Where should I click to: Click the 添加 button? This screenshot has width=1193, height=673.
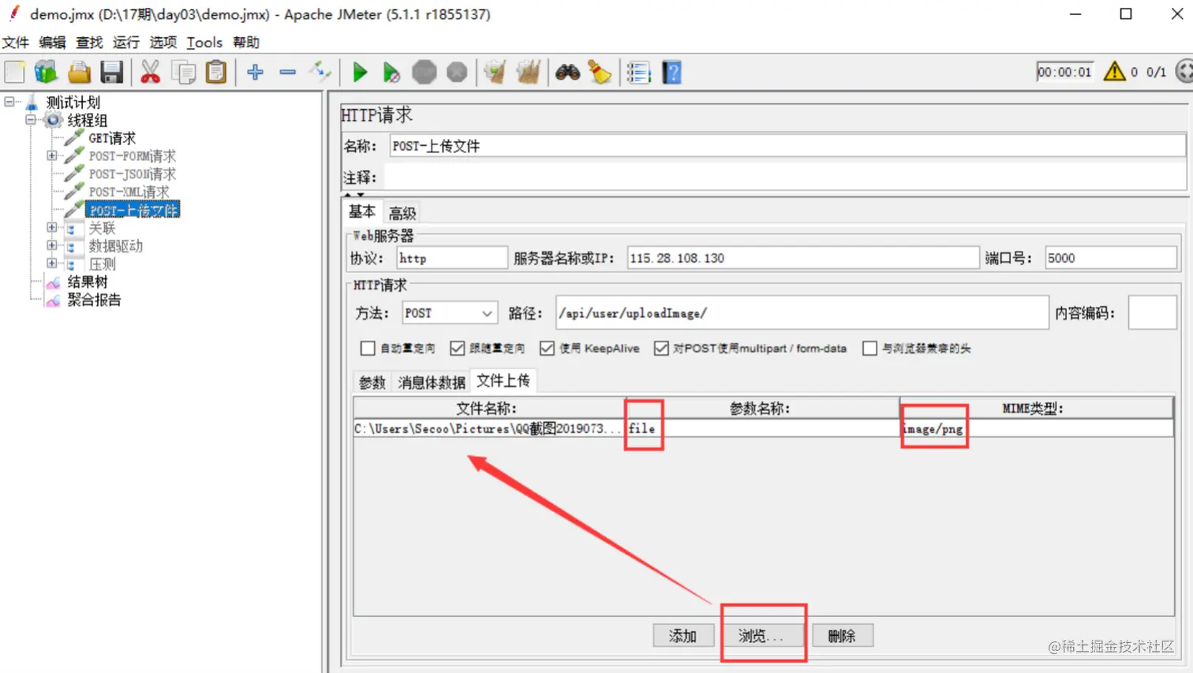coord(683,636)
